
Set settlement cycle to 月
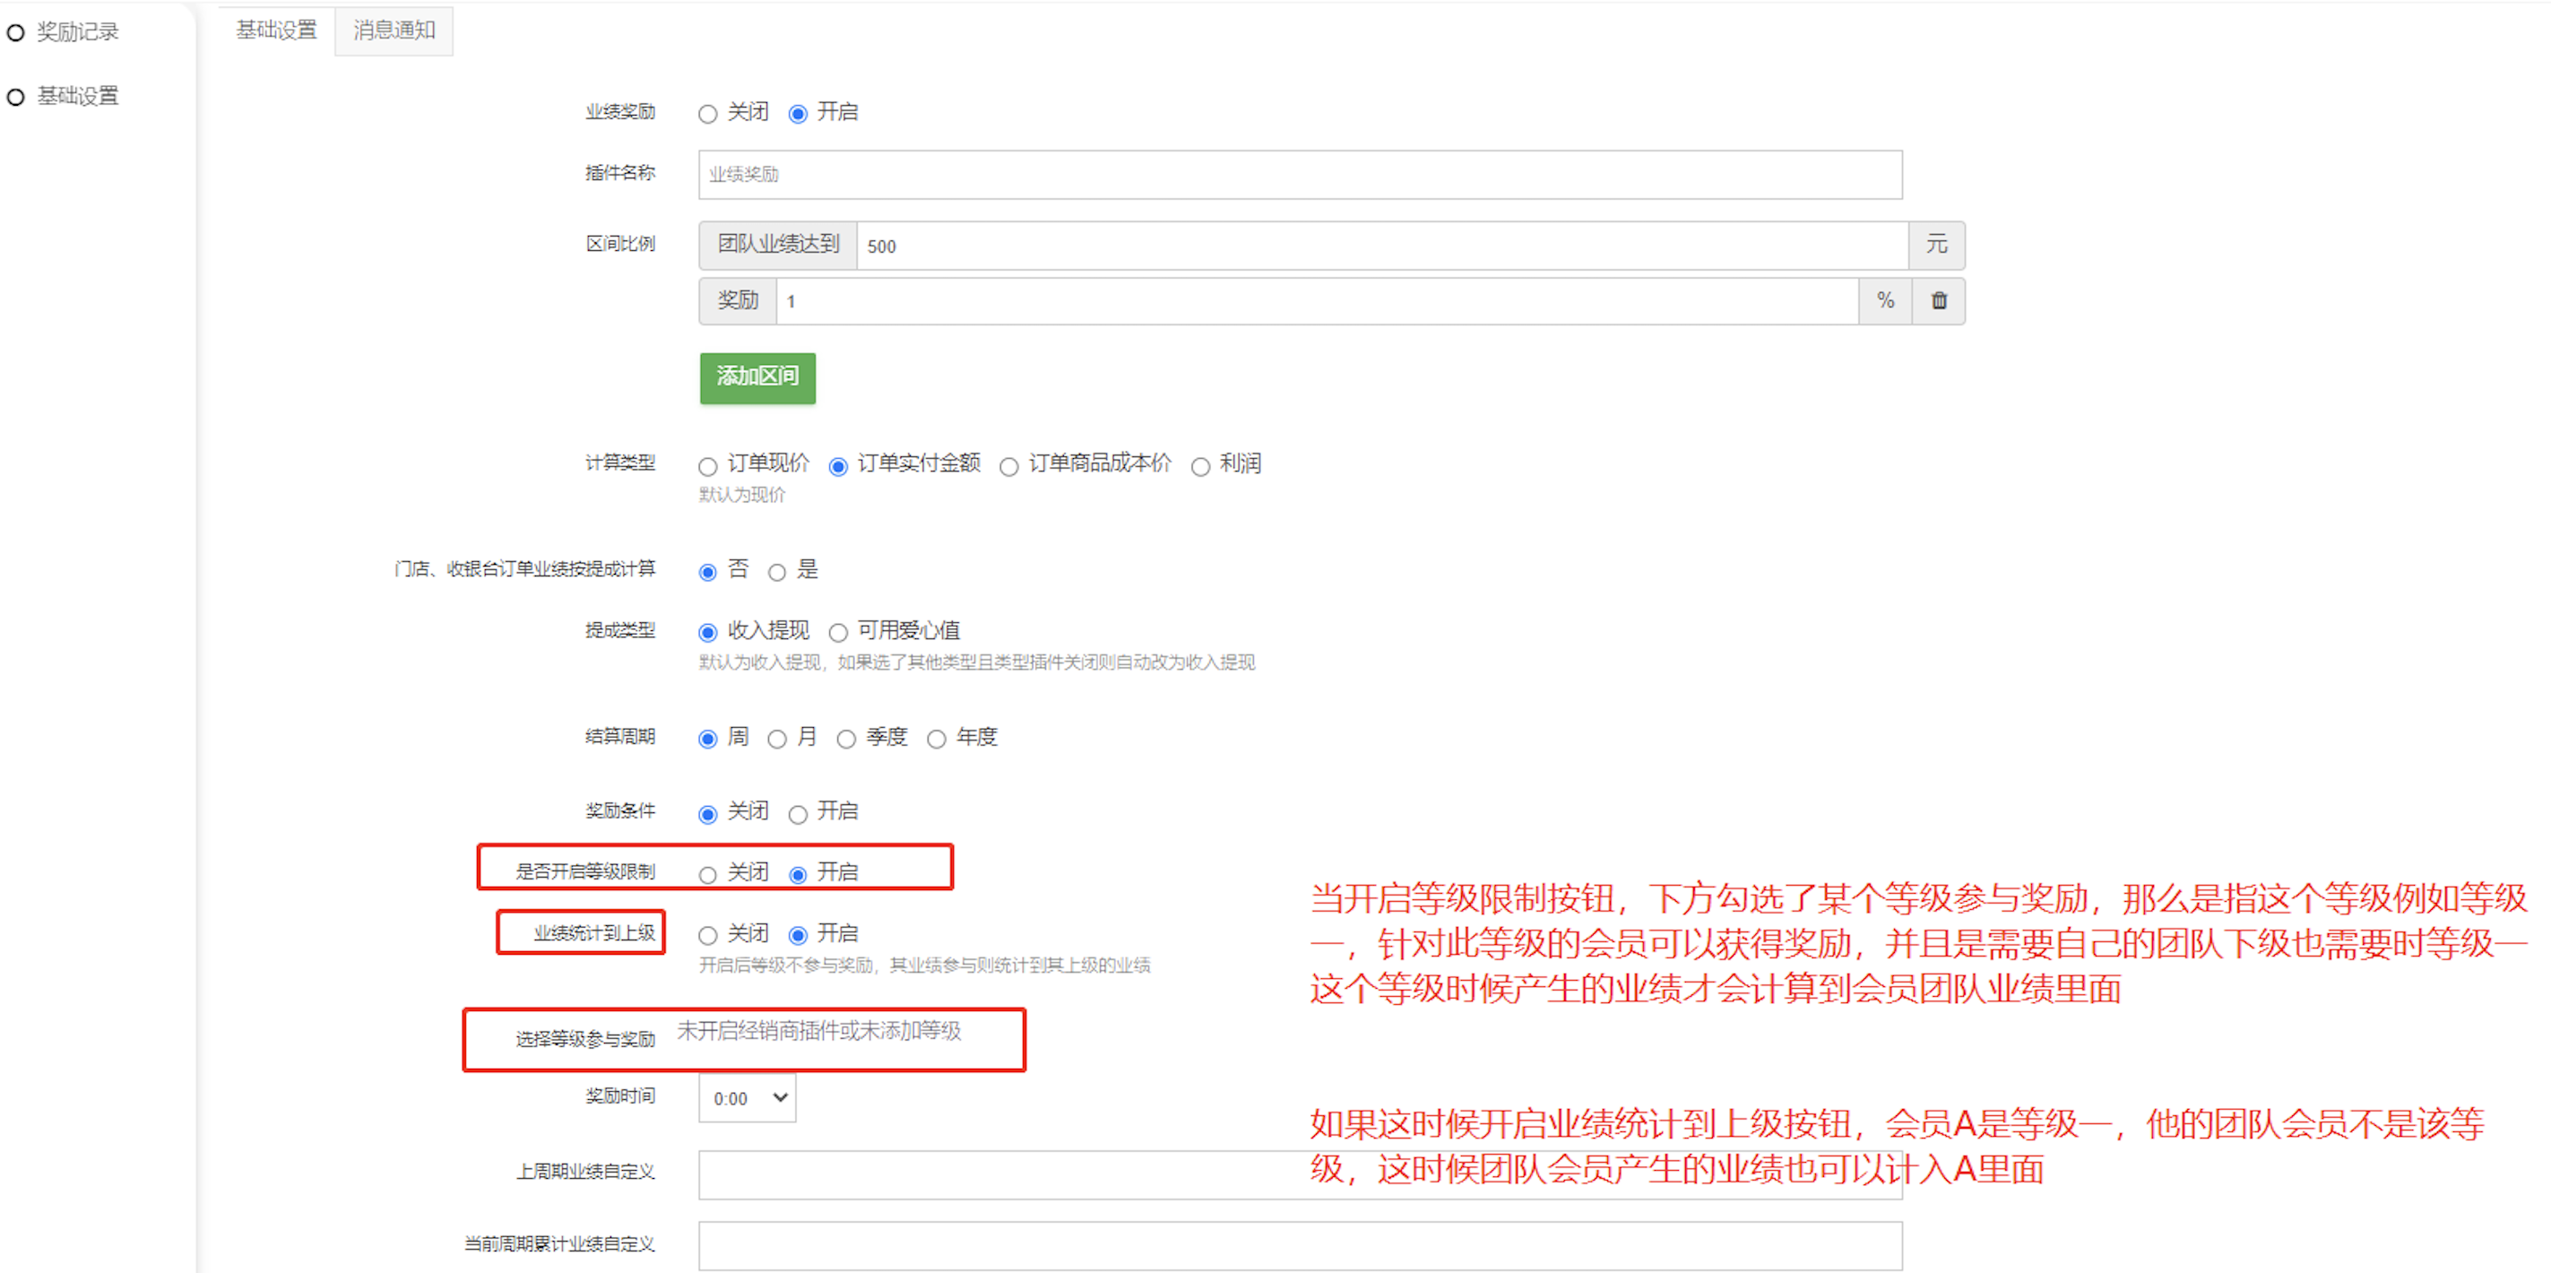[777, 739]
